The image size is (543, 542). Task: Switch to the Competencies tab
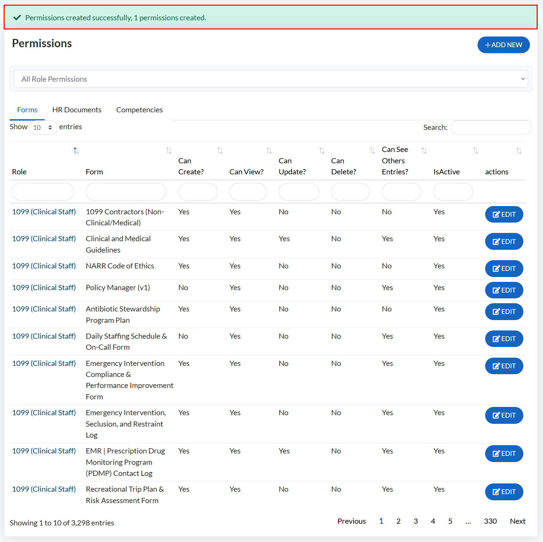(139, 110)
